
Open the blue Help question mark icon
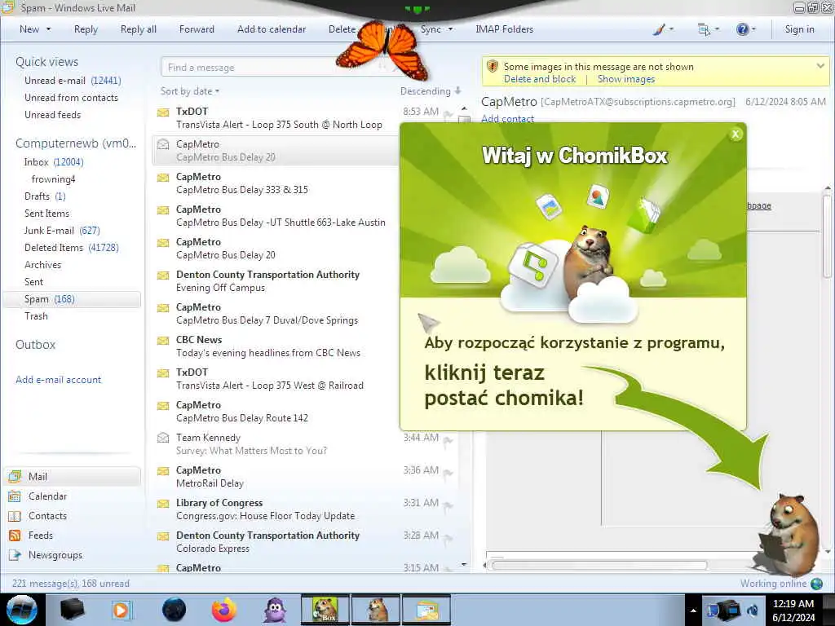pos(742,30)
